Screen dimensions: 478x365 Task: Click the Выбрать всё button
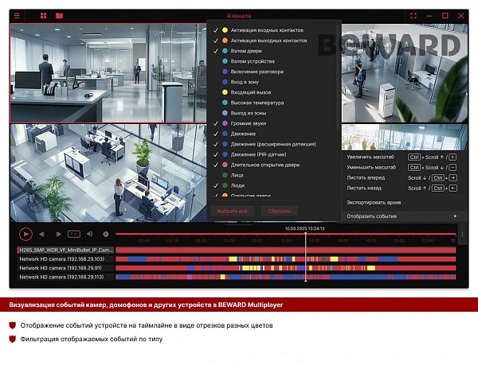coord(232,211)
